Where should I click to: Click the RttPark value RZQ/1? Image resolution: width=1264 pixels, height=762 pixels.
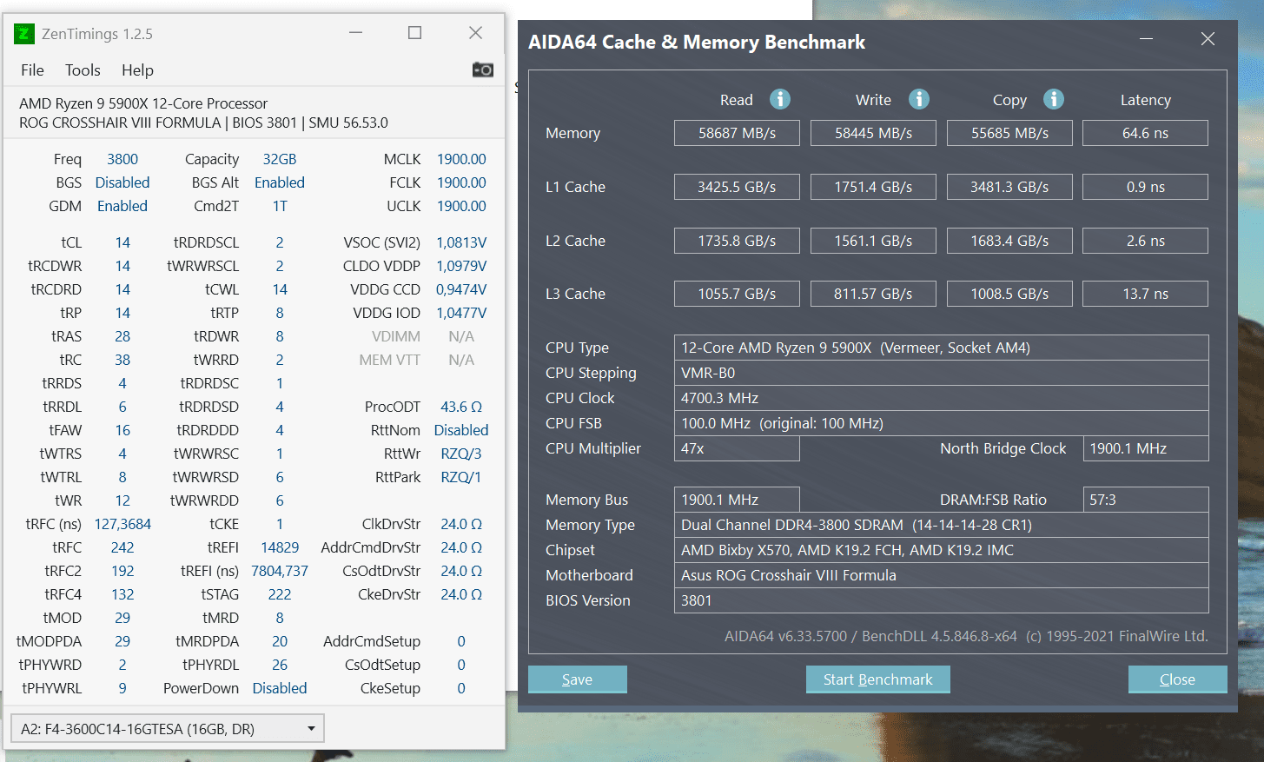click(x=461, y=477)
